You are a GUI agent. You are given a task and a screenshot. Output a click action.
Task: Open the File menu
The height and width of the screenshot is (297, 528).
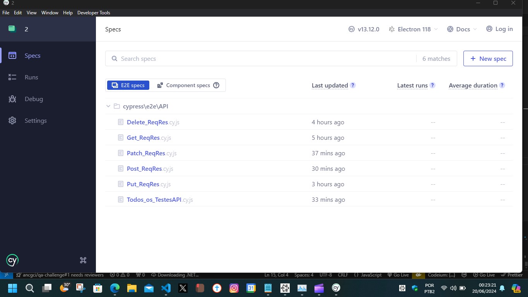6,12
